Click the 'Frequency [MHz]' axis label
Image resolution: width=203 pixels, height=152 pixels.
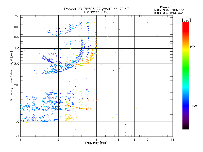96,143
